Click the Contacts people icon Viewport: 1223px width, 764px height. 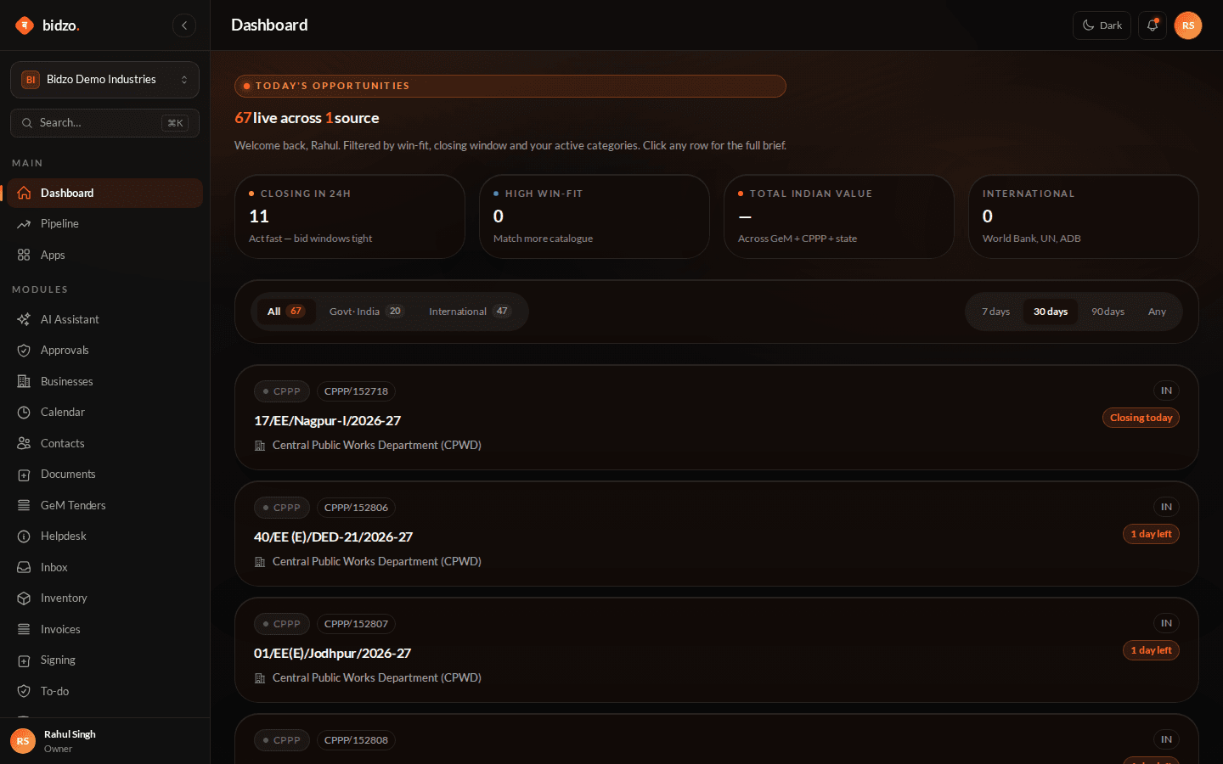coord(24,443)
